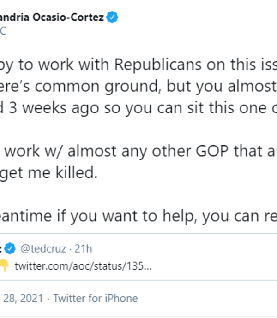Open the Twitter for iPhone source link
This screenshot has height=318, width=277.
pos(96,298)
